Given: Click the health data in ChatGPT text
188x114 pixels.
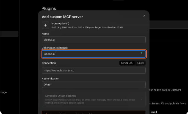Looking at the screenshot, I should 165,90.
